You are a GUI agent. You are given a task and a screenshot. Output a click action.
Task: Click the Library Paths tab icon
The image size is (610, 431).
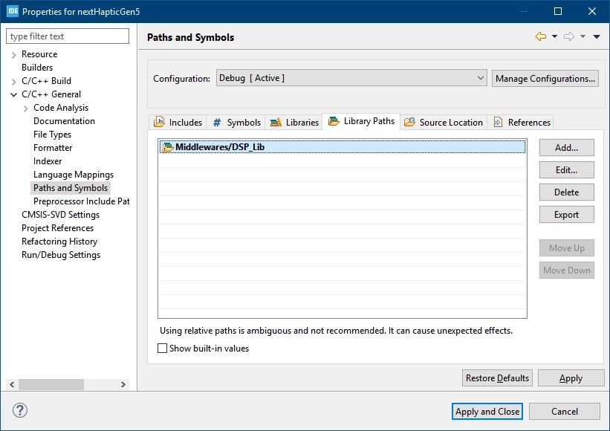[334, 121]
